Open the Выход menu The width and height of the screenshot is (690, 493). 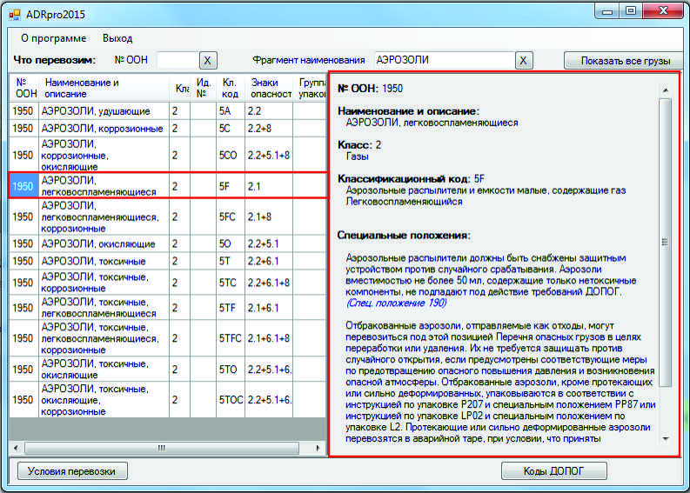tap(117, 38)
